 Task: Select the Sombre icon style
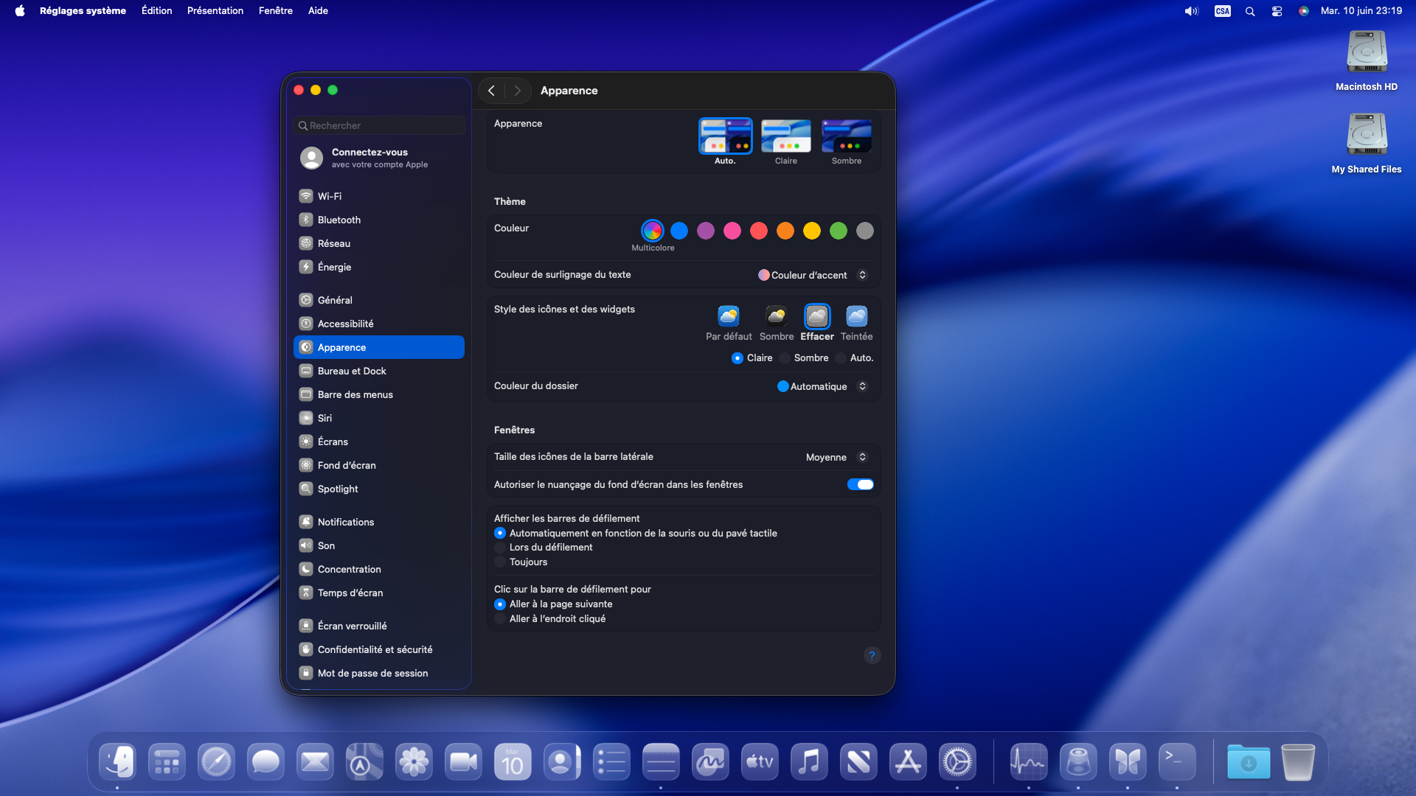(776, 317)
